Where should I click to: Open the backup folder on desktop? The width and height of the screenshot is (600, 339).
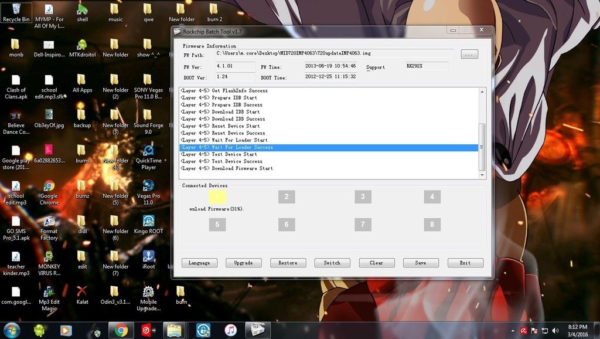pos(82,118)
